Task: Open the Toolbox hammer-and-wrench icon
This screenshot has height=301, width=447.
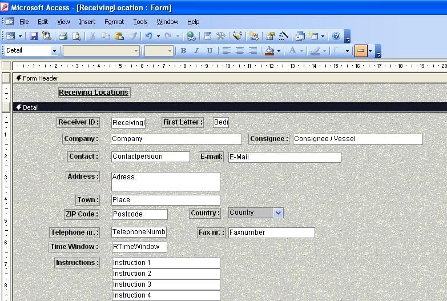Action: click(221, 36)
